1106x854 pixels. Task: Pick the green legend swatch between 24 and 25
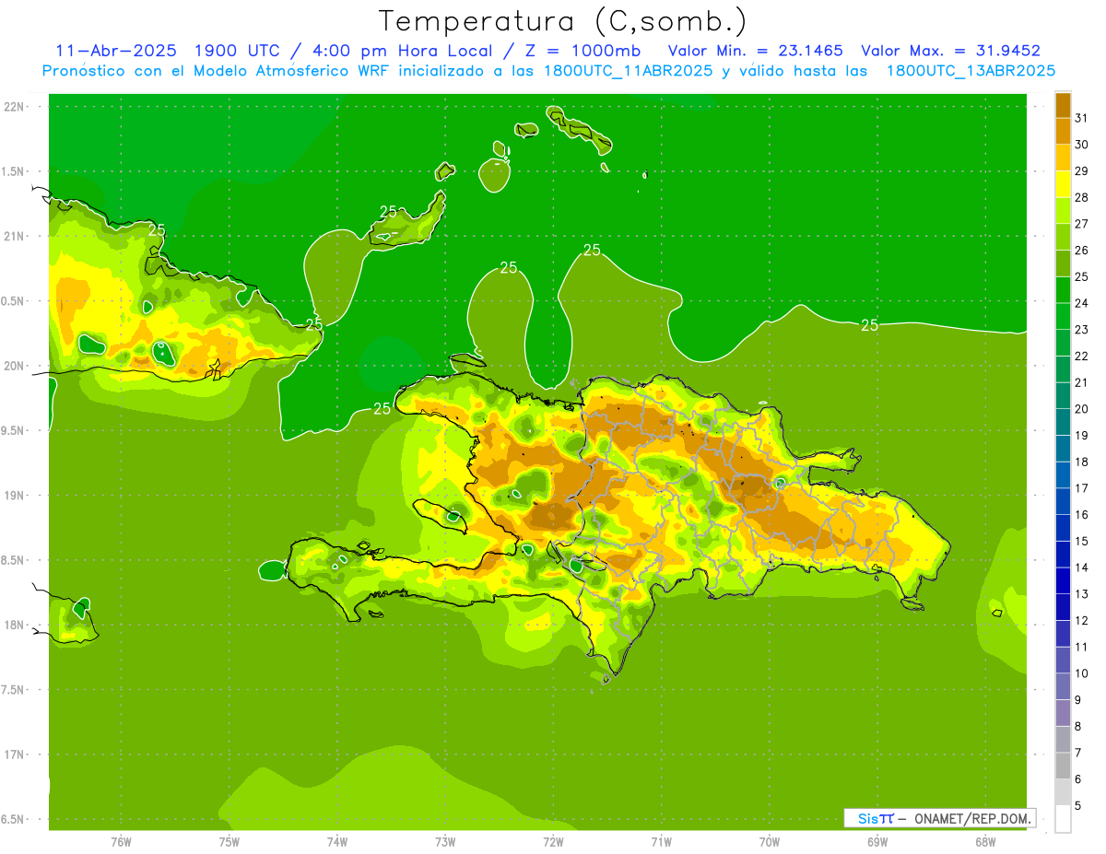click(1063, 289)
